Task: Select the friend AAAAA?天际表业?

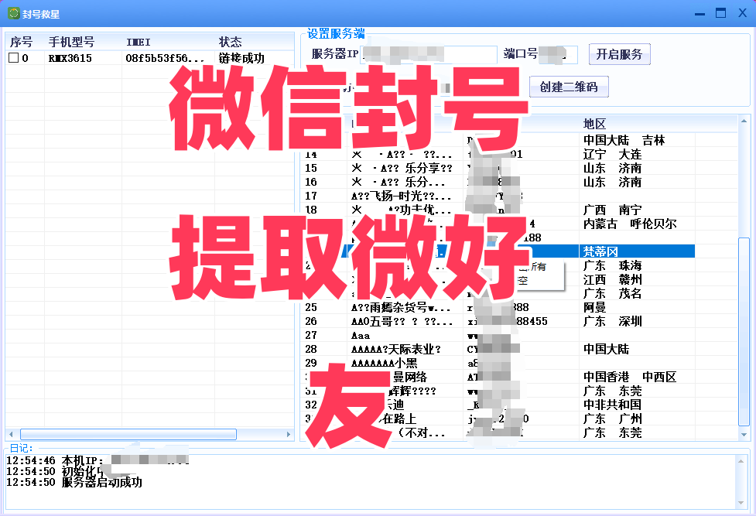Action: (396, 349)
